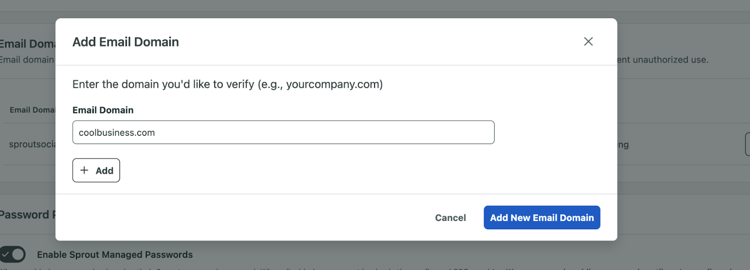Click the Enable Sprout Managed Passwords label
750x270 pixels.
pyautogui.click(x=115, y=255)
